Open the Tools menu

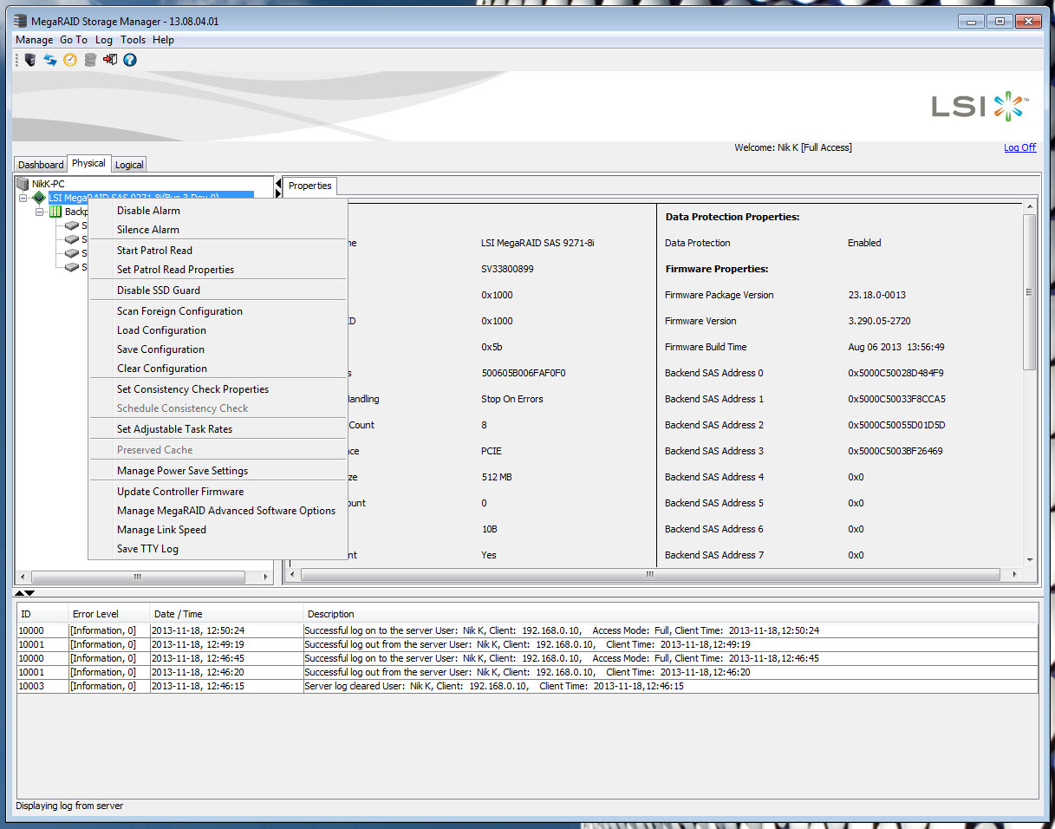[x=133, y=40]
